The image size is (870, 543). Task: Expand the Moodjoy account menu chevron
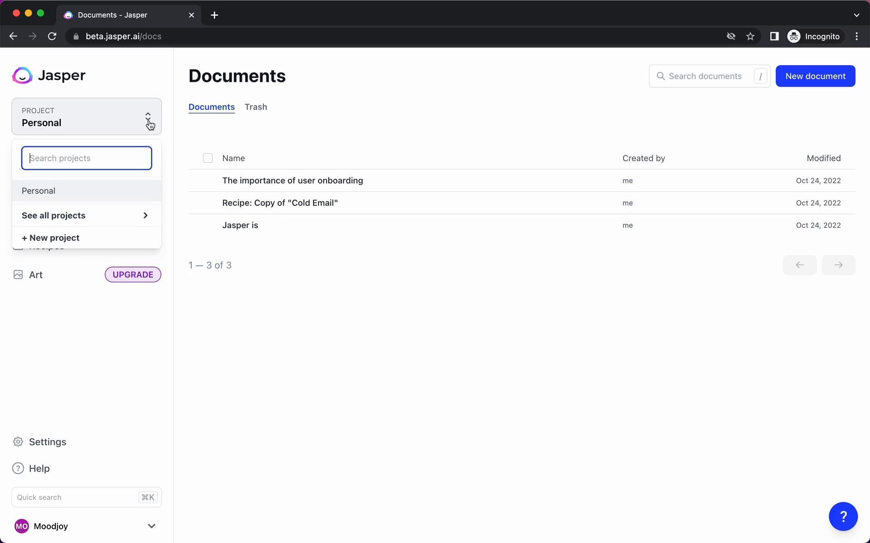[x=151, y=526]
